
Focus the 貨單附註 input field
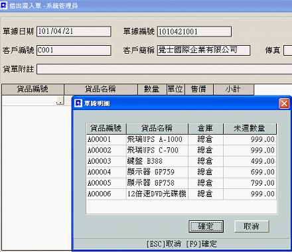coord(164,69)
